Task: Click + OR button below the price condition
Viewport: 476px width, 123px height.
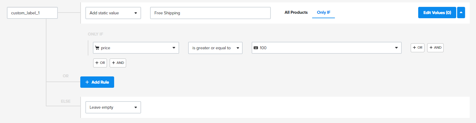Action: 100,63
